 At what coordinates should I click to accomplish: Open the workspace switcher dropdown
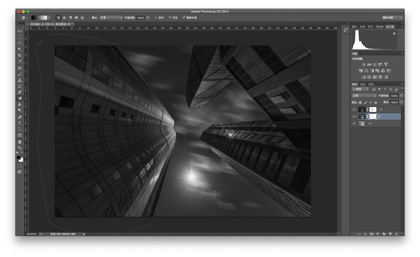[x=392, y=18]
